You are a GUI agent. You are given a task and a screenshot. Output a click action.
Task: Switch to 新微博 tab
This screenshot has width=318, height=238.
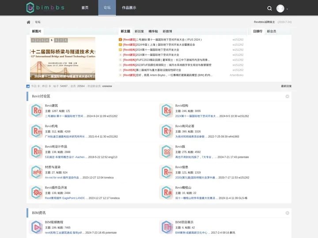[x=167, y=31]
